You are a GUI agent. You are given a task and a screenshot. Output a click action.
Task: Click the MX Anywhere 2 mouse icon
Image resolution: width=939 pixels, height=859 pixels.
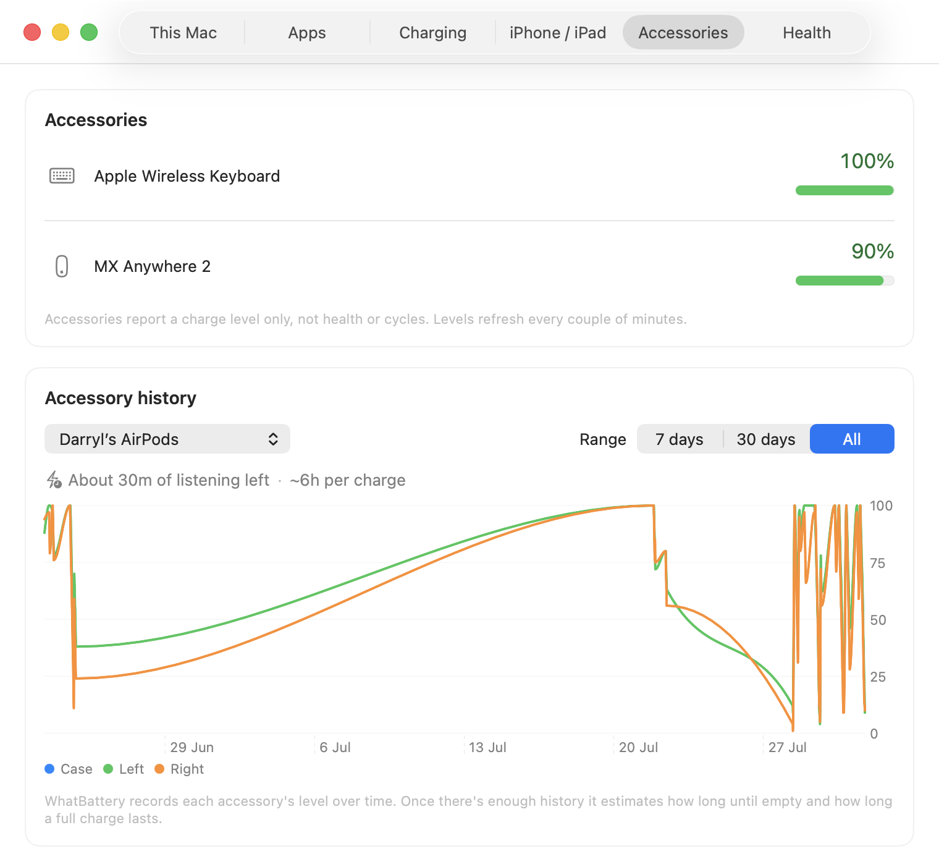pyautogui.click(x=62, y=266)
